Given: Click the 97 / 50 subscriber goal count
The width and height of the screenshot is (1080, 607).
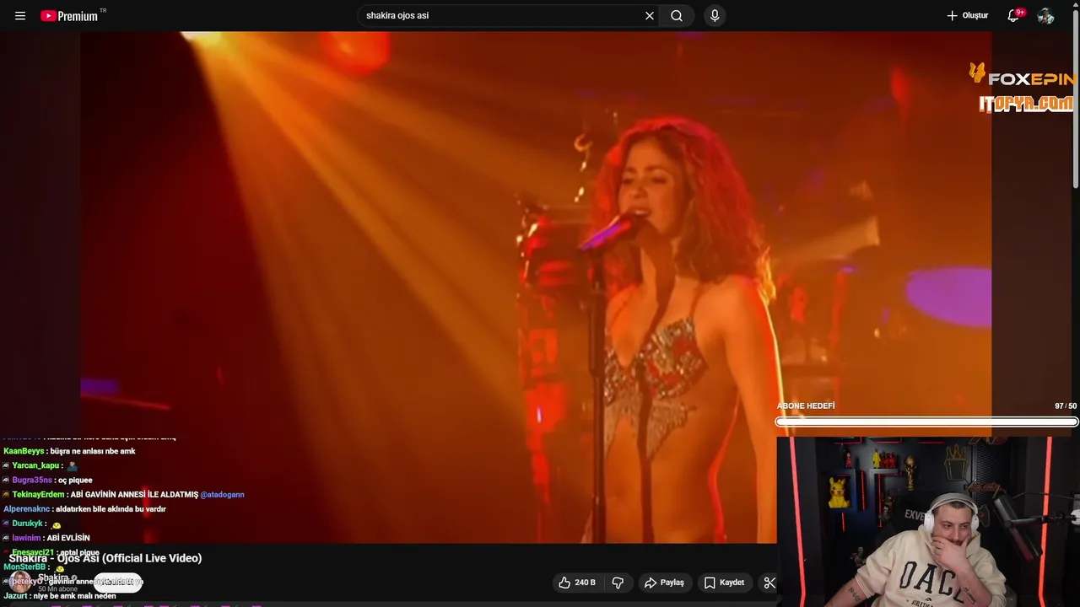Looking at the screenshot, I should (1066, 406).
